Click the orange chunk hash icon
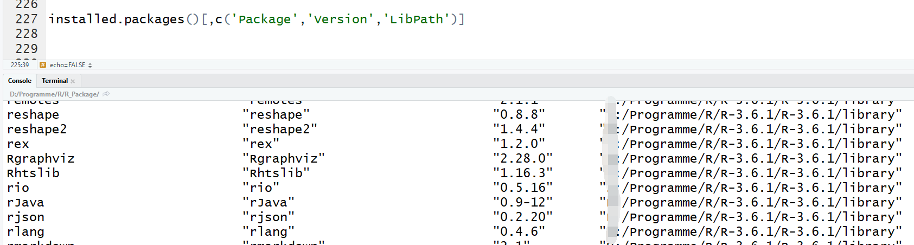The image size is (914, 245). coord(43,65)
